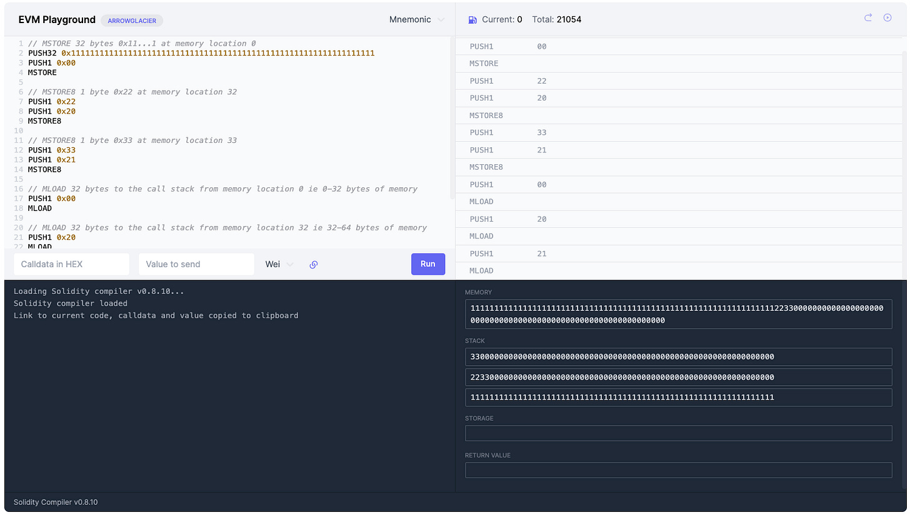This screenshot has height=515, width=910.
Task: Click the circular play/step icon top right
Action: pyautogui.click(x=888, y=18)
